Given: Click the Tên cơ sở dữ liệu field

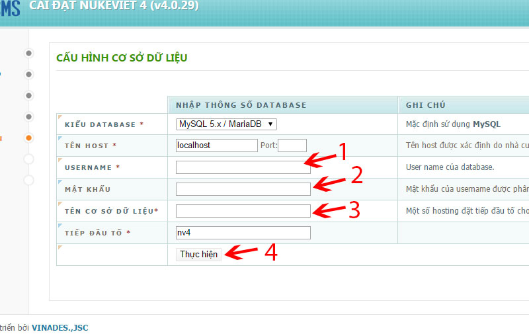Looking at the screenshot, I should tap(243, 211).
